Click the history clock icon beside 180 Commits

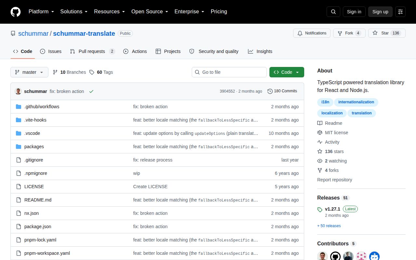(270, 91)
